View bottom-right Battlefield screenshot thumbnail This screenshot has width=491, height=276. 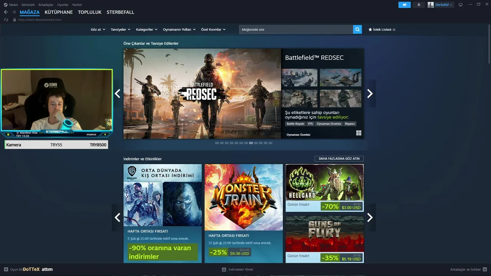click(341, 99)
